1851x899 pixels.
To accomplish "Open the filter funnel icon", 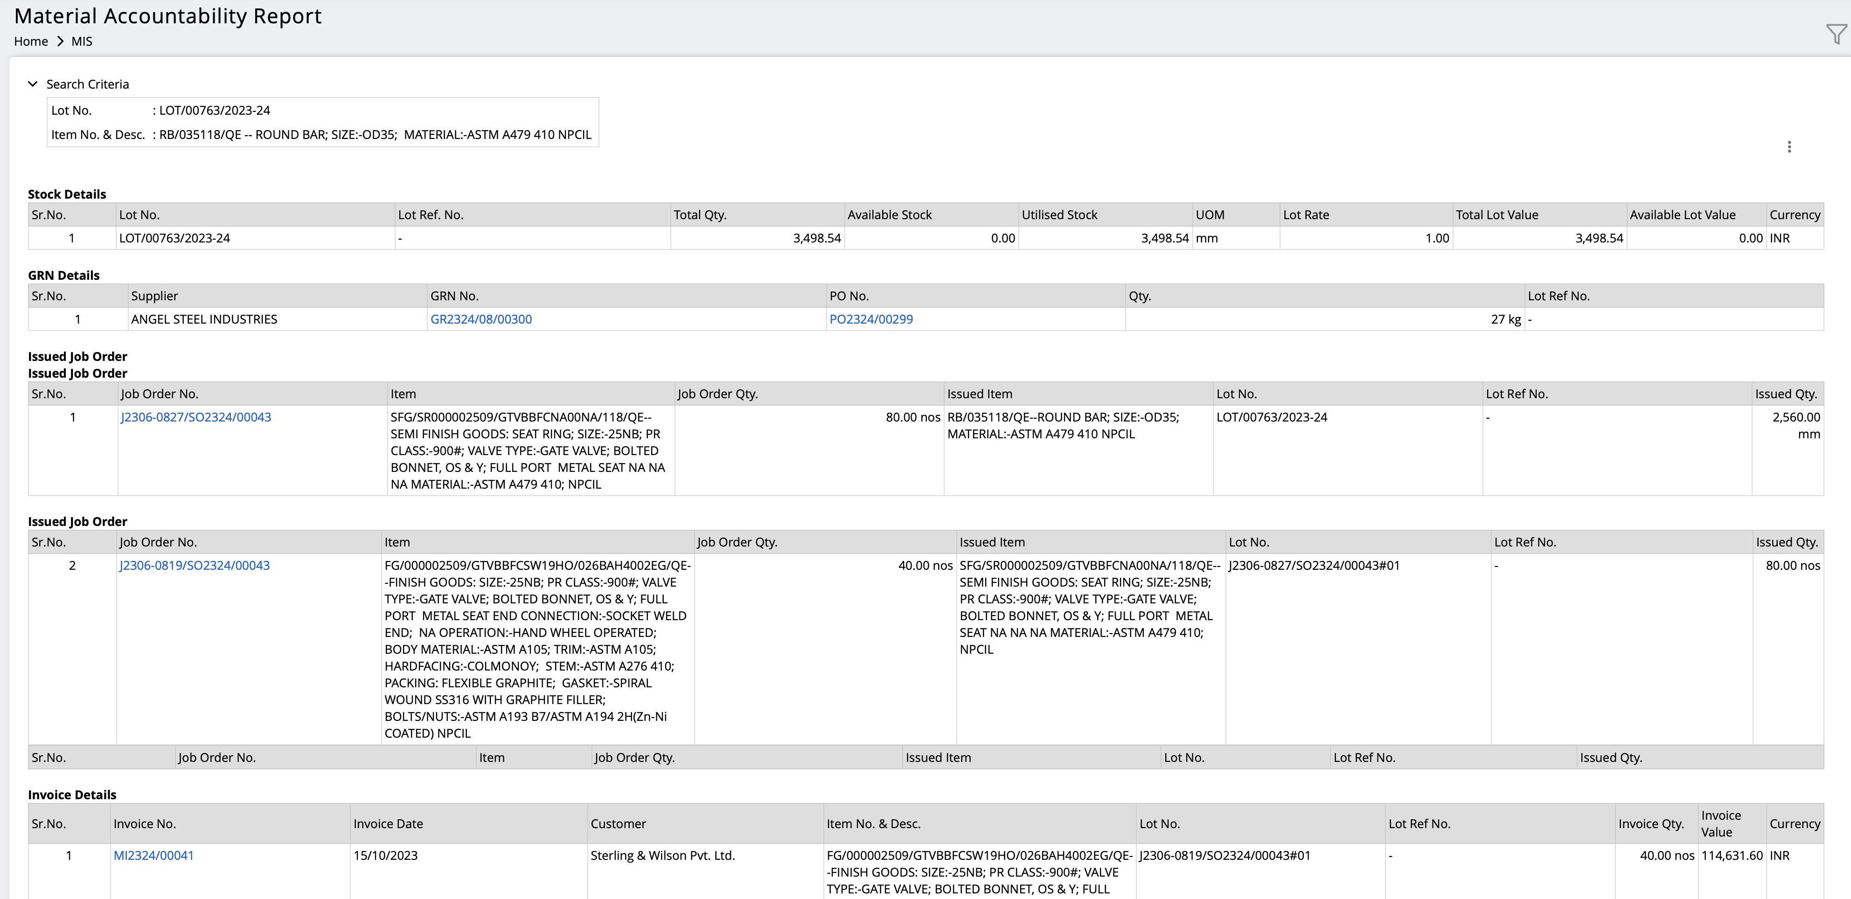I will (x=1836, y=34).
